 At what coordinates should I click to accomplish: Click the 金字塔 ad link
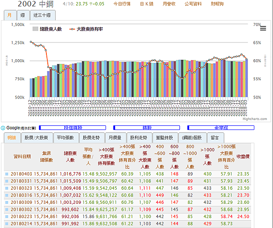pyautogui.click(x=221, y=128)
